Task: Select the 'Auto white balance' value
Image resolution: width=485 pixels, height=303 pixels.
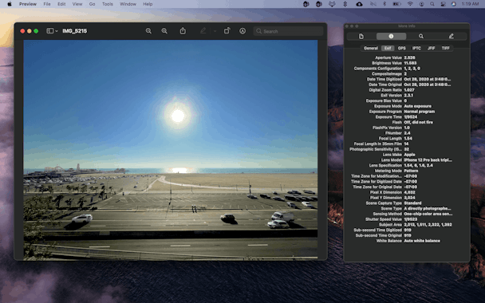Action: 422,241
